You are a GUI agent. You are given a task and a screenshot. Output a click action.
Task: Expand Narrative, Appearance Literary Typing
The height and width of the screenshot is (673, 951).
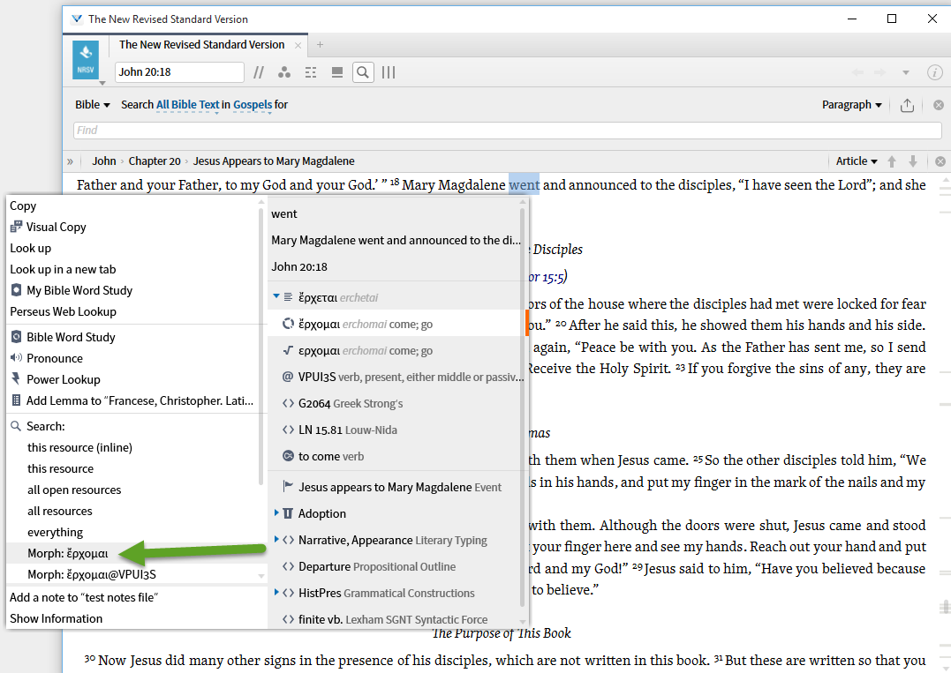(276, 540)
